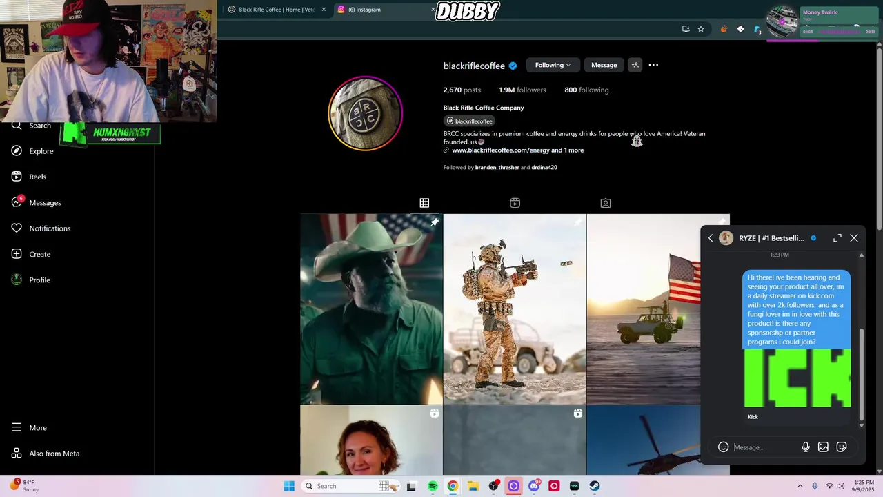Click the Create plus icon
This screenshot has width=883, height=497.
(17, 254)
